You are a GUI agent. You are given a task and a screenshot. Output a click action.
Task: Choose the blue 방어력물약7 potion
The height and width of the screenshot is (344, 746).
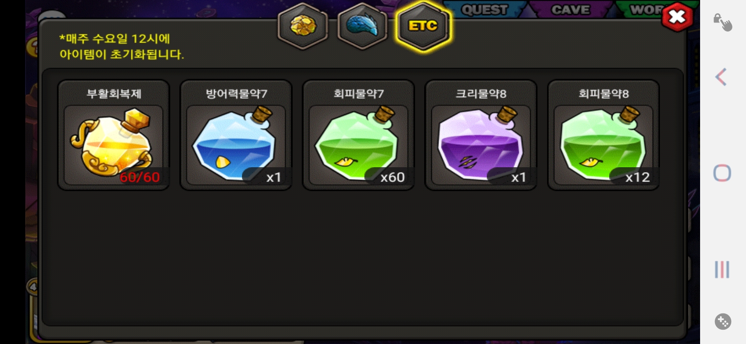236,144
